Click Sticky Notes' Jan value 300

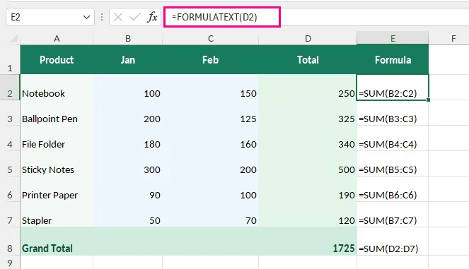128,164
